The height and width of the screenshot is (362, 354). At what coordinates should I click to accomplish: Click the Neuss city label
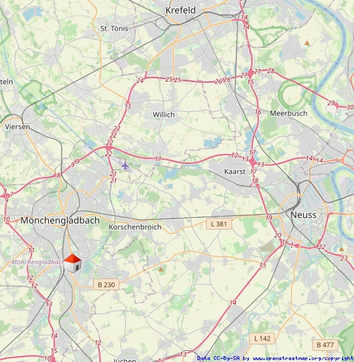coord(303,215)
